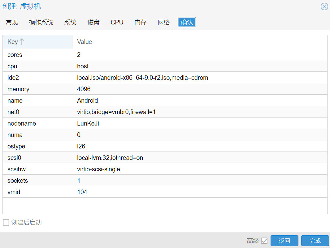This screenshot has width=330, height=248.
Task: Select the cores row key
Action: [15, 55]
